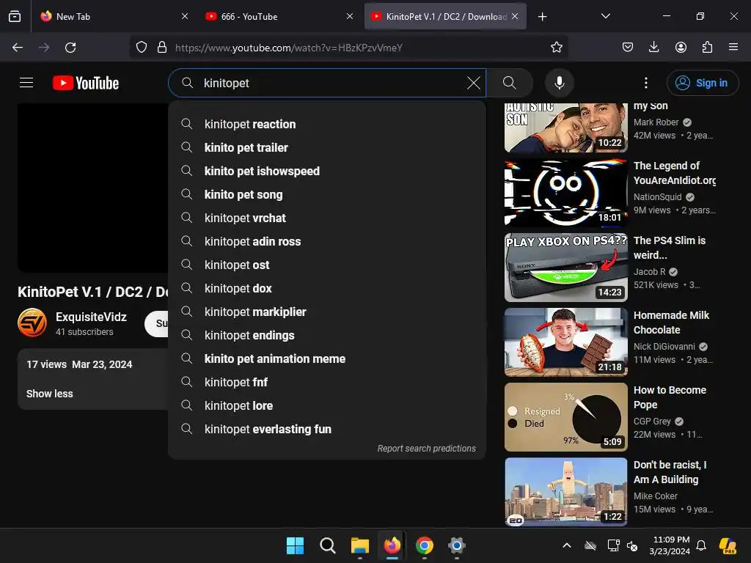The height and width of the screenshot is (563, 751).
Task: Open Don't be racist Building thumbnail
Action: pos(565,492)
